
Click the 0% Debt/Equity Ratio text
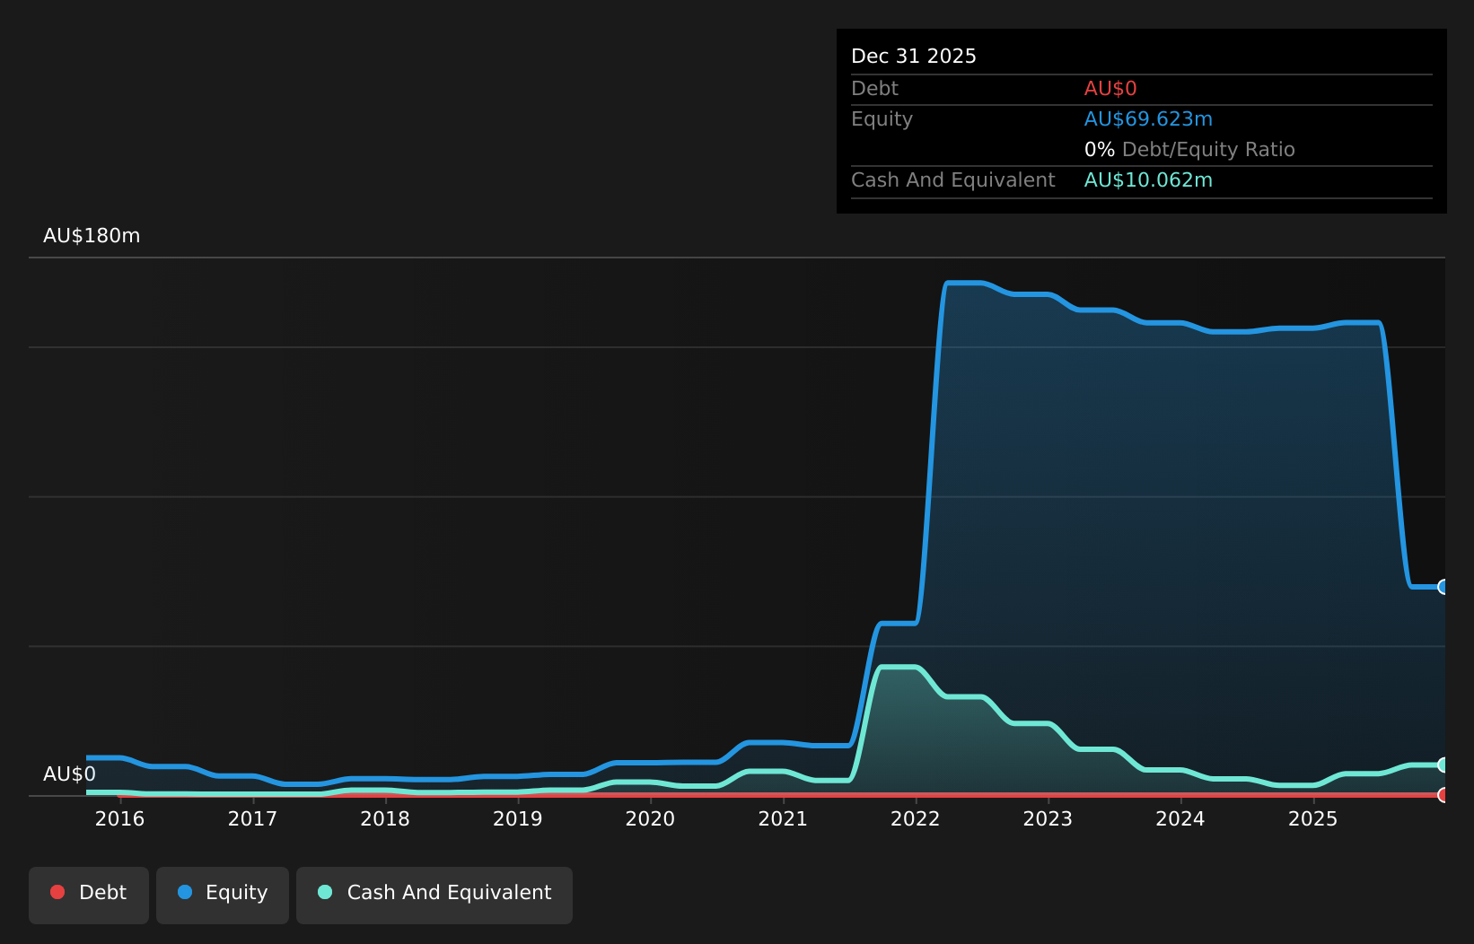(1189, 150)
